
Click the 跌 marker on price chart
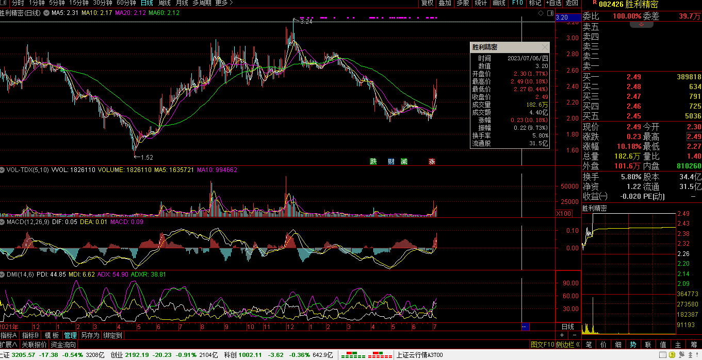click(x=373, y=162)
